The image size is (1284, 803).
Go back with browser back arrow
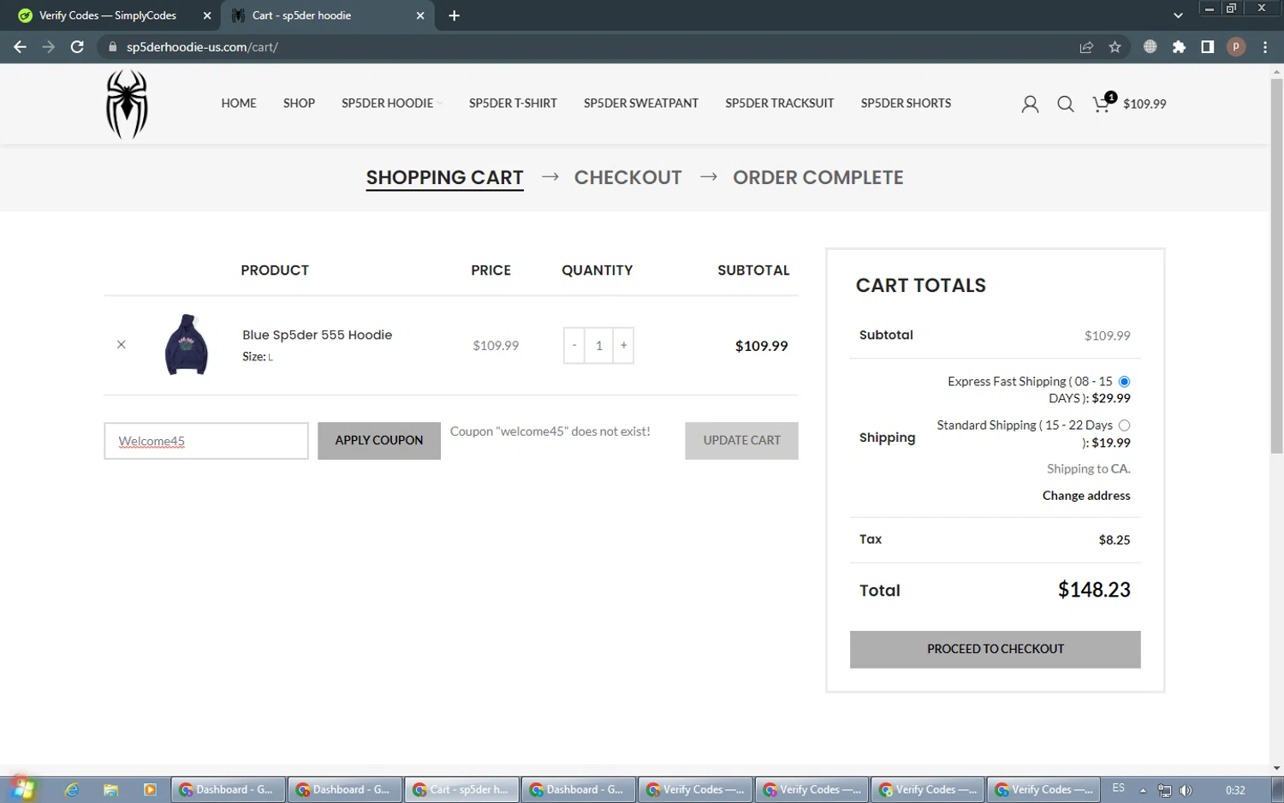point(20,47)
